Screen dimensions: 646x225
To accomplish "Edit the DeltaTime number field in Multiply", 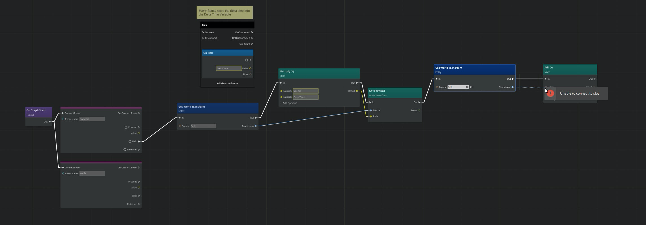I will pyautogui.click(x=306, y=97).
